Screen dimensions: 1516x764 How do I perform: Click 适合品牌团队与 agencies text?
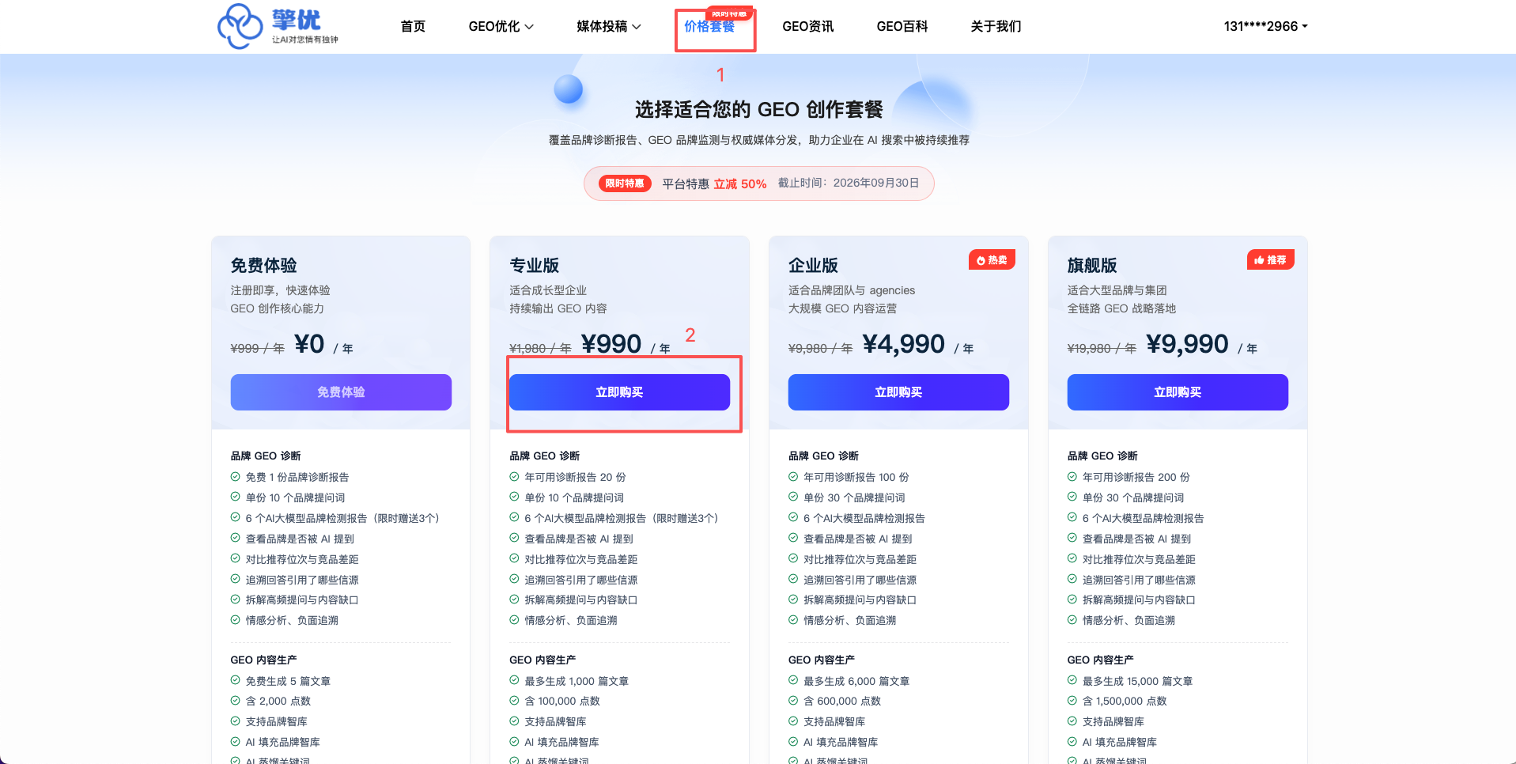tap(852, 290)
